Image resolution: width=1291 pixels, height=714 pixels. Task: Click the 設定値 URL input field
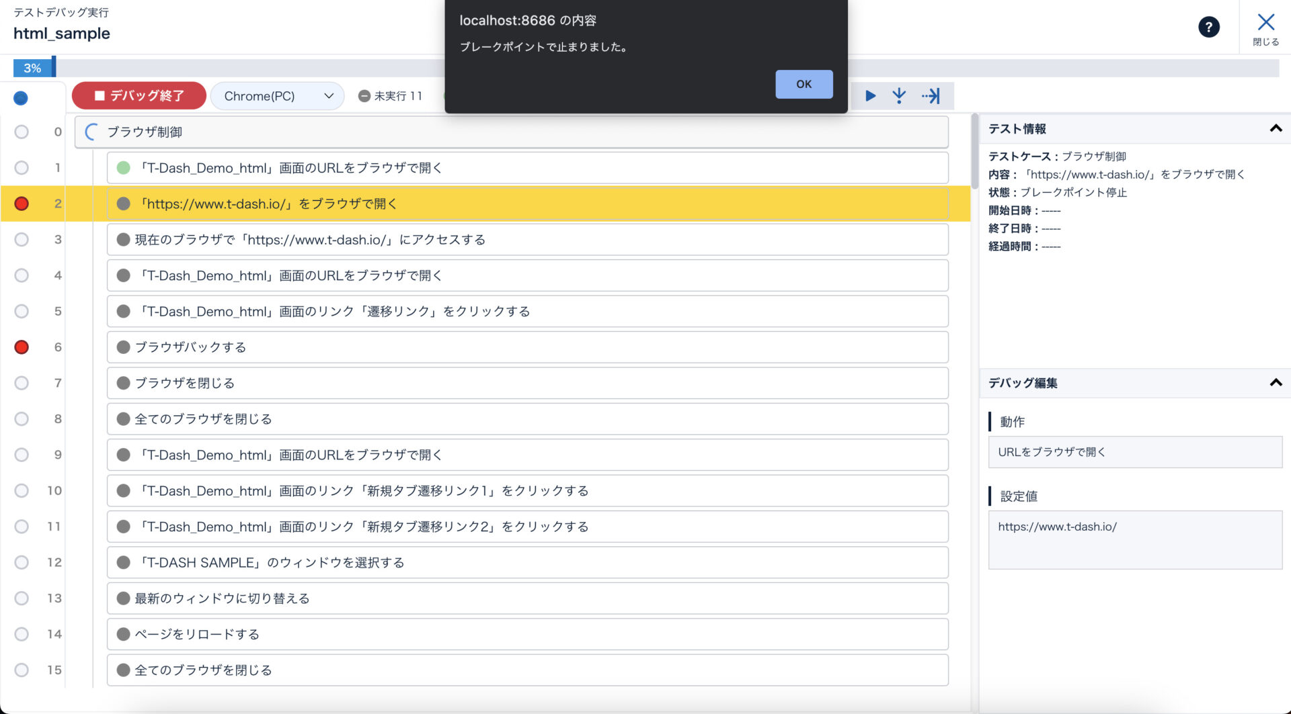click(x=1134, y=539)
